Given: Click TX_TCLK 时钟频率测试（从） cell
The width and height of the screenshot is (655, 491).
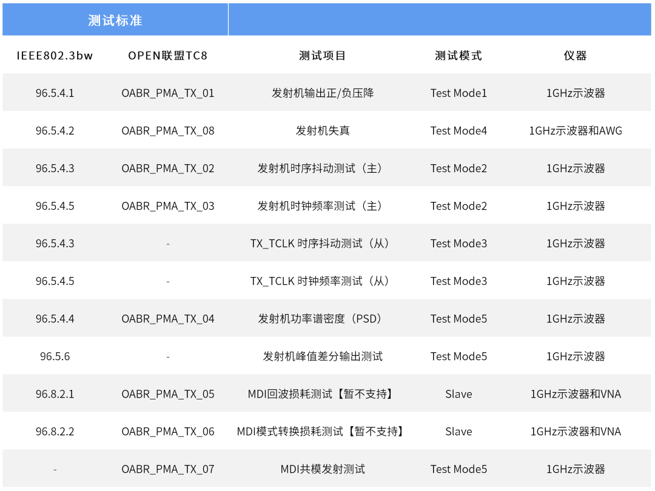Looking at the screenshot, I should pyautogui.click(x=320, y=281).
